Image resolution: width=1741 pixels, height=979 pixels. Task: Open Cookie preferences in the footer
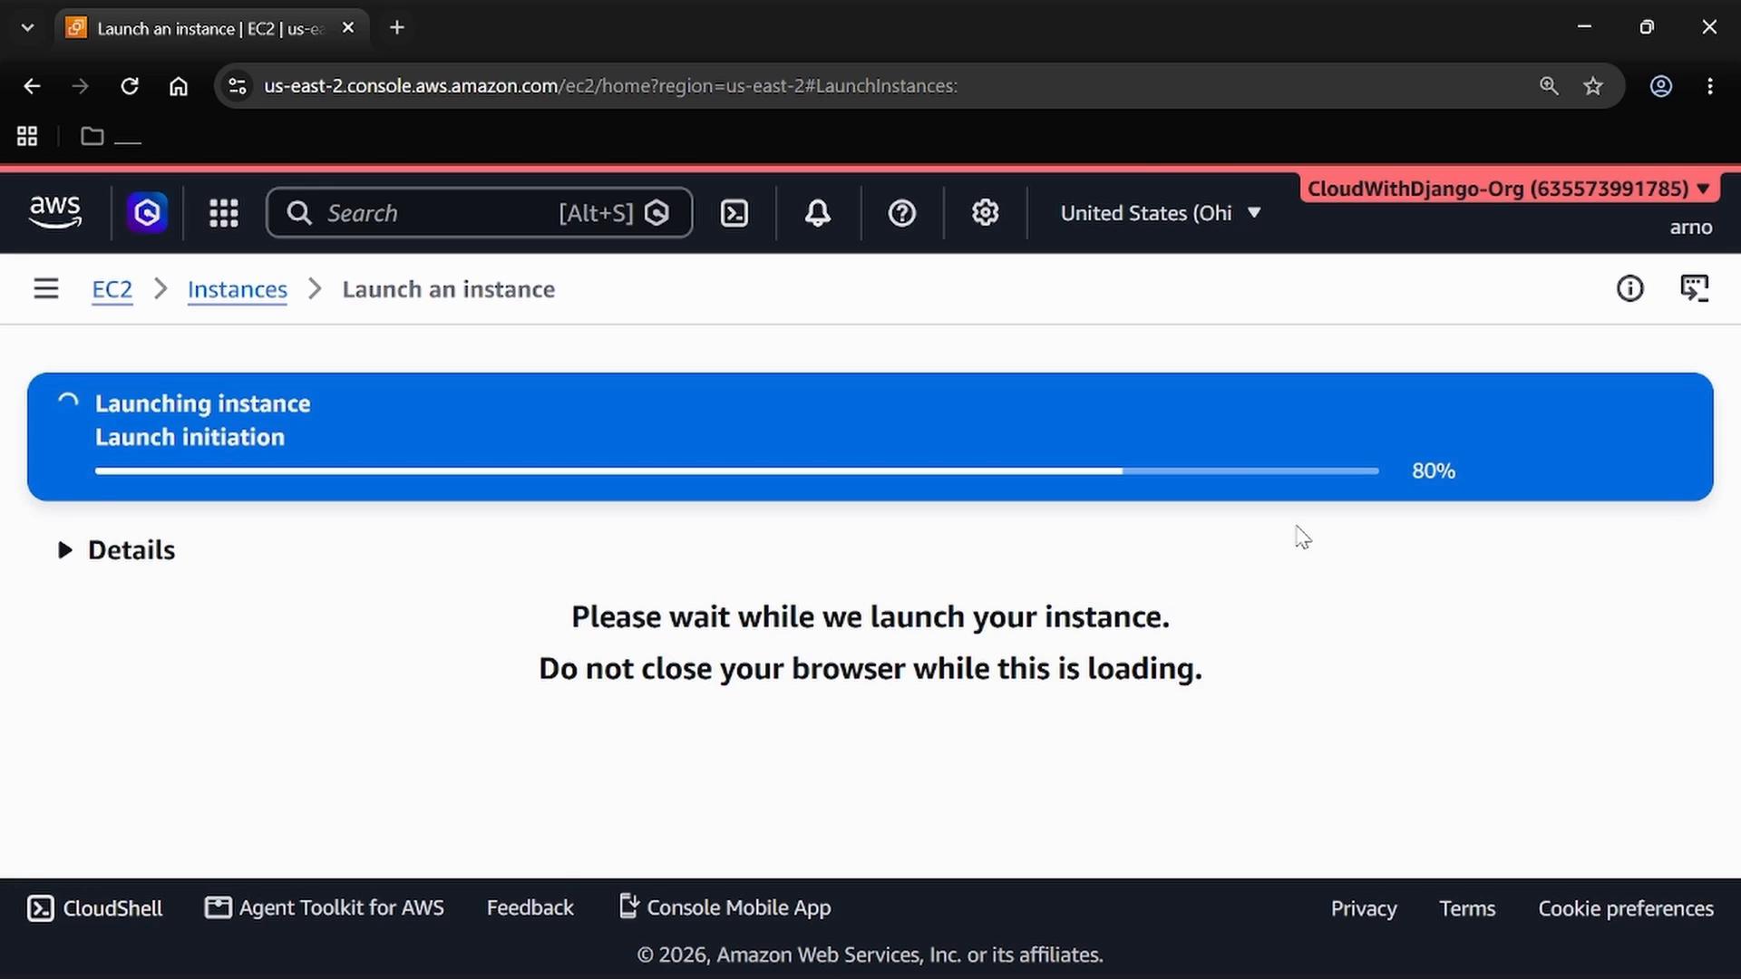[x=1626, y=908]
